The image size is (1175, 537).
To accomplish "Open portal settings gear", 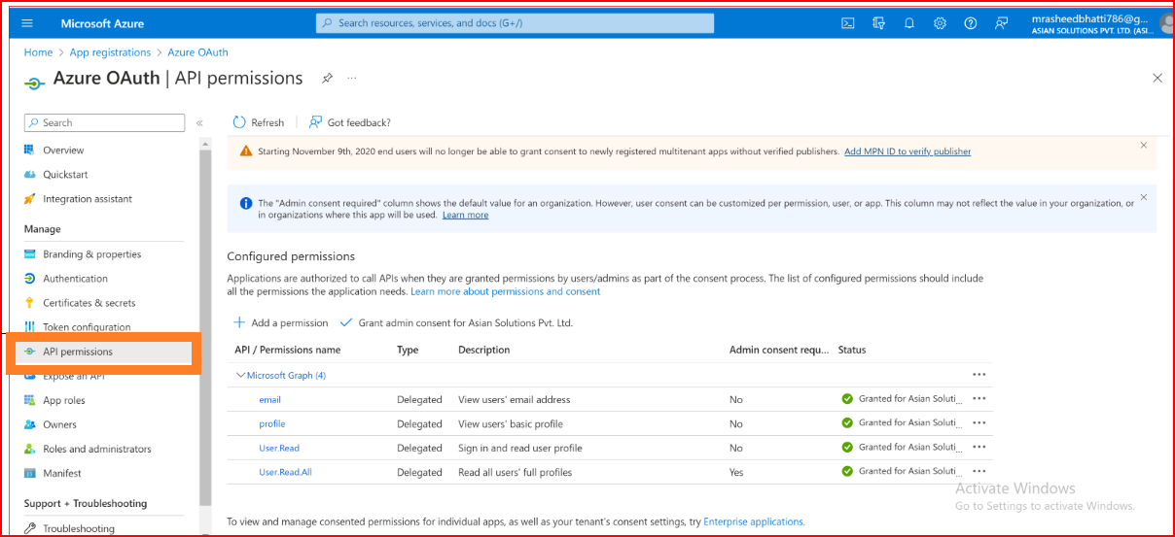I will click(x=940, y=23).
